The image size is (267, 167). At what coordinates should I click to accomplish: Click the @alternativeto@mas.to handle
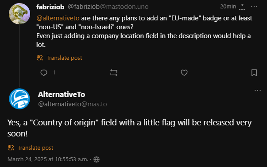coord(73,104)
